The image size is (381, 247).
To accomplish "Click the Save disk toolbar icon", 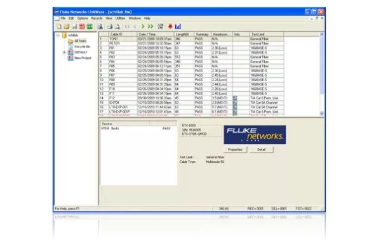I will (74, 27).
